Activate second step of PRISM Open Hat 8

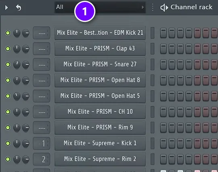pyautogui.click(x=172, y=80)
